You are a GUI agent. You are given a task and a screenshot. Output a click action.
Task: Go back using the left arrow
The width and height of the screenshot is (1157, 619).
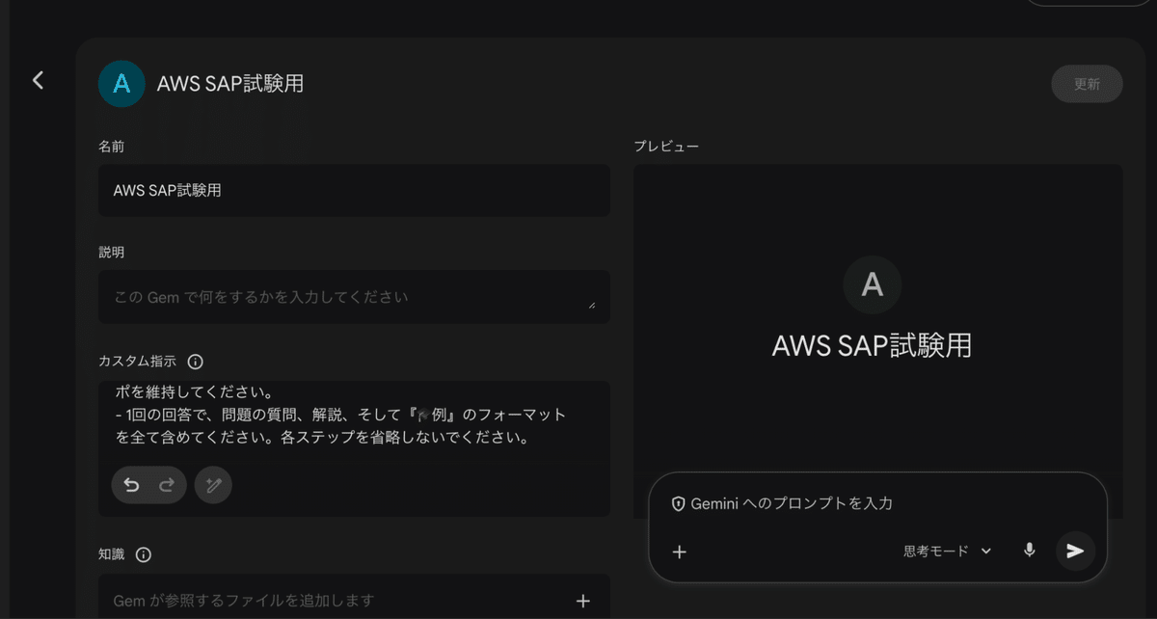point(38,80)
